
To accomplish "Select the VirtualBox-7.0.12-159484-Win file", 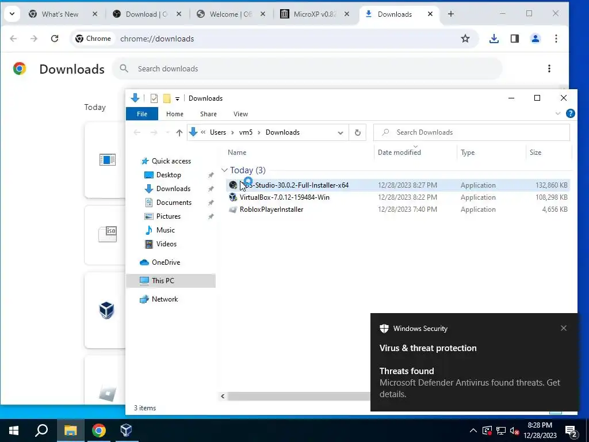I will (398, 197).
